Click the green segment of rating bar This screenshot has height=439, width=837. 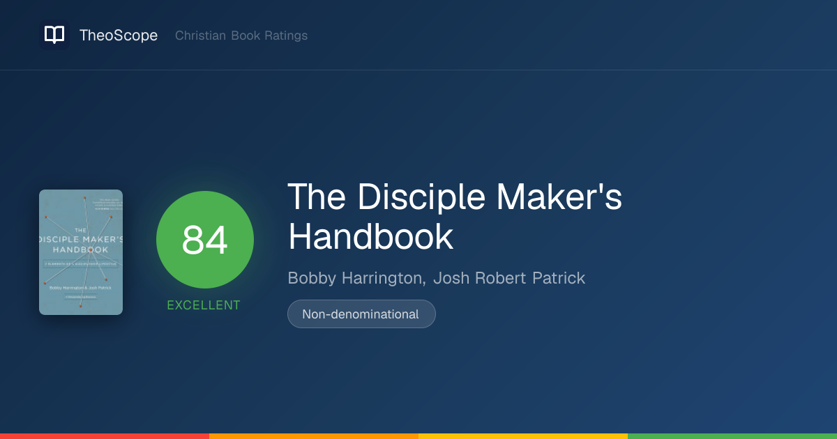pyautogui.click(x=732, y=436)
